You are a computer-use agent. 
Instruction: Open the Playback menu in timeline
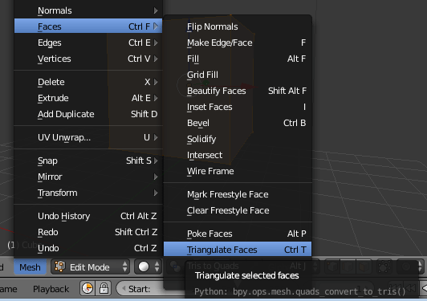(51, 289)
